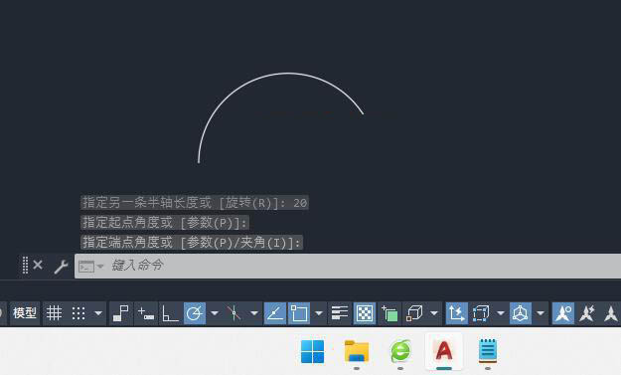621x375 pixels.
Task: Open the Windows Start menu in taskbar
Action: (312, 351)
